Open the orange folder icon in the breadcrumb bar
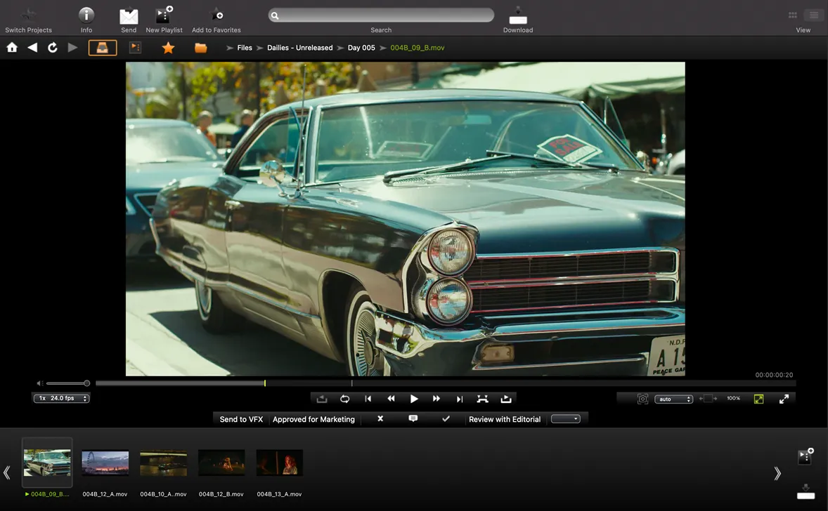Viewport: 828px width, 511px height. click(200, 47)
